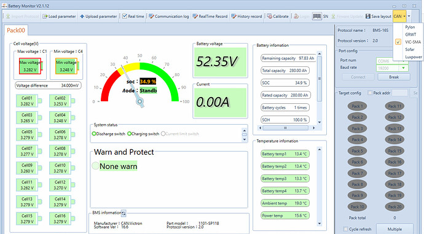Viewport: 424px width, 234px height.
Task: Click the Battery information scroll up arrow
Action: pos(320,54)
